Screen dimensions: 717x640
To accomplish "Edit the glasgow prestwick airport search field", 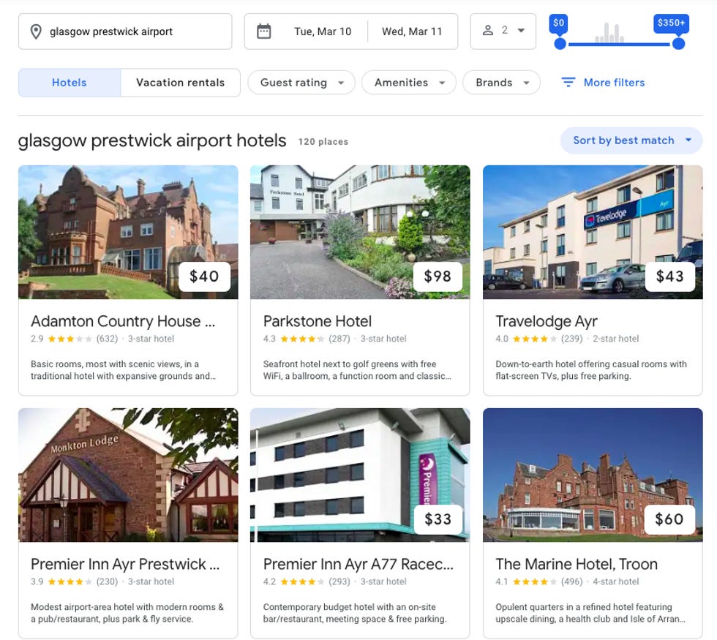I will (125, 31).
